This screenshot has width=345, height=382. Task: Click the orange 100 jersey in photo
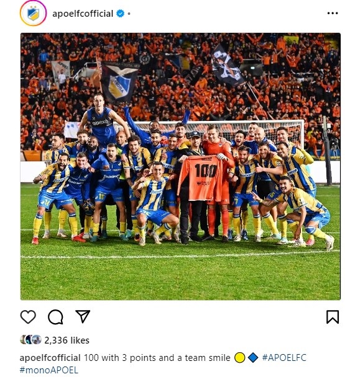tap(201, 179)
